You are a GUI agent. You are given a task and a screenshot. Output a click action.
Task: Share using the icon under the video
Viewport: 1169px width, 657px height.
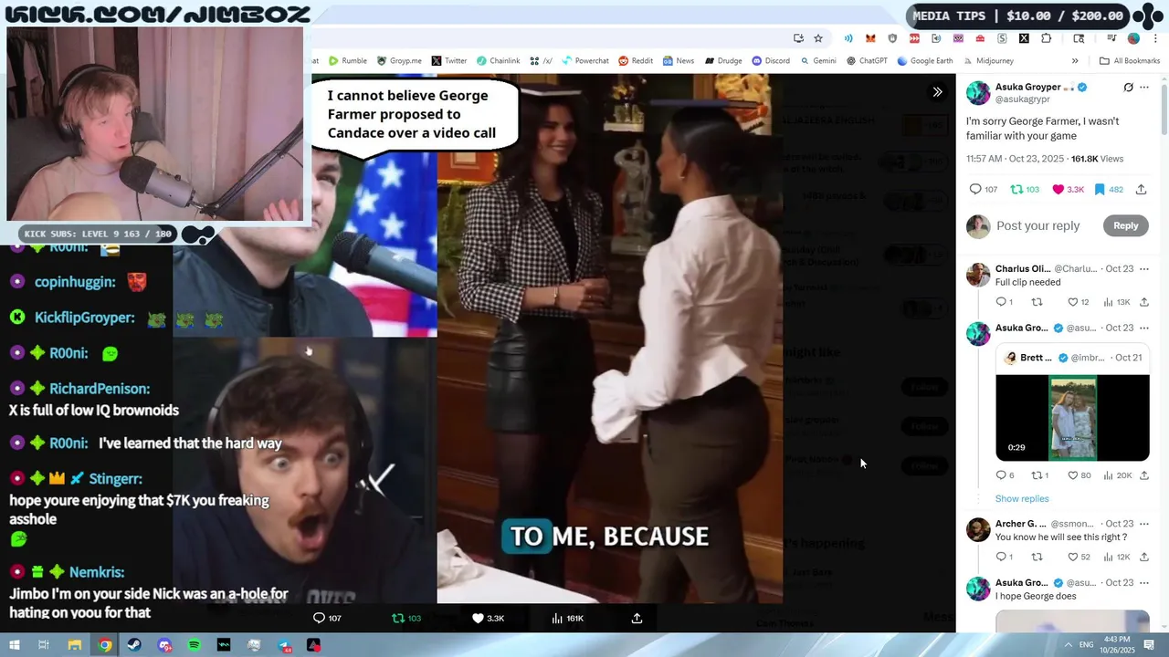(637, 618)
